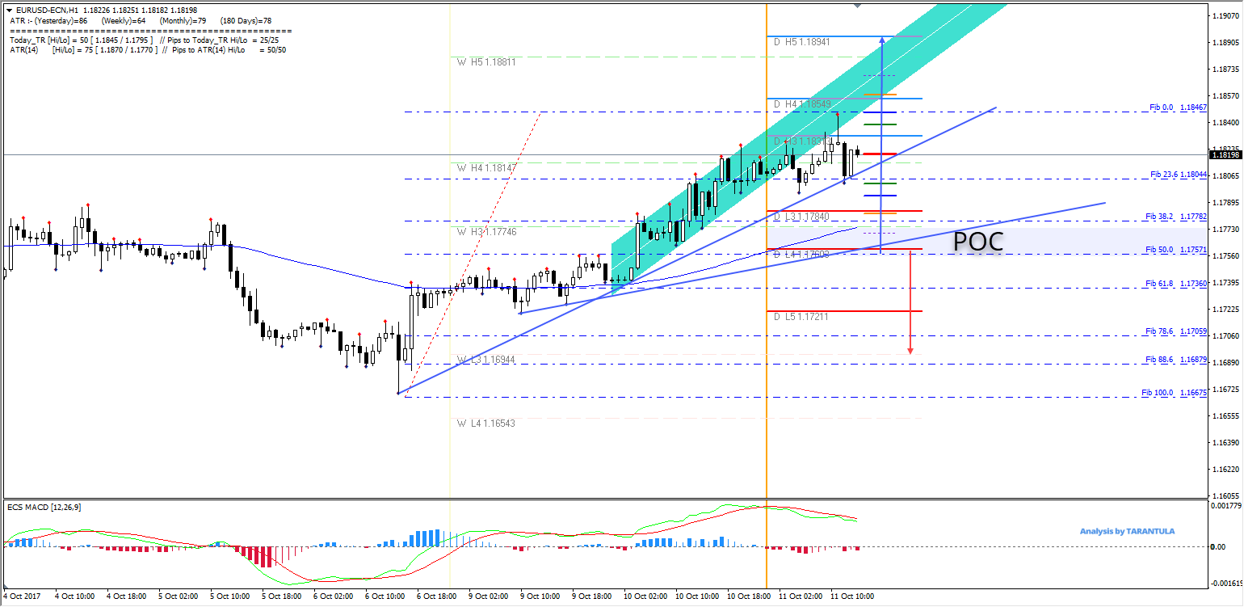1244x607 pixels.
Task: Click the ECS MACD [12,26,9] indicator label
Action: coord(44,507)
